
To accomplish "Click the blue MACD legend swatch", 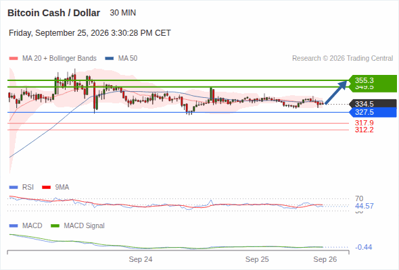I will tap(14, 226).
